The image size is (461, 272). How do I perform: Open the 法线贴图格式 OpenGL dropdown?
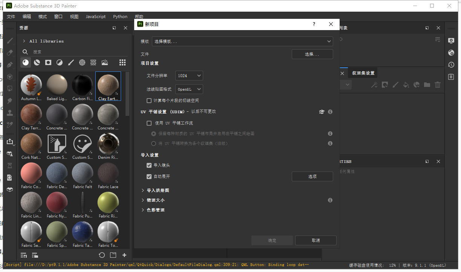pos(189,89)
